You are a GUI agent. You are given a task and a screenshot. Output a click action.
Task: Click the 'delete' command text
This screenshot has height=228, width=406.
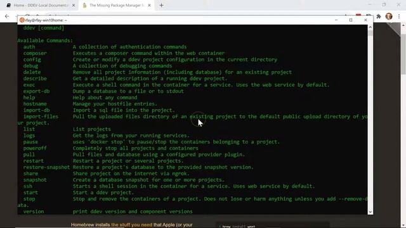32,72
